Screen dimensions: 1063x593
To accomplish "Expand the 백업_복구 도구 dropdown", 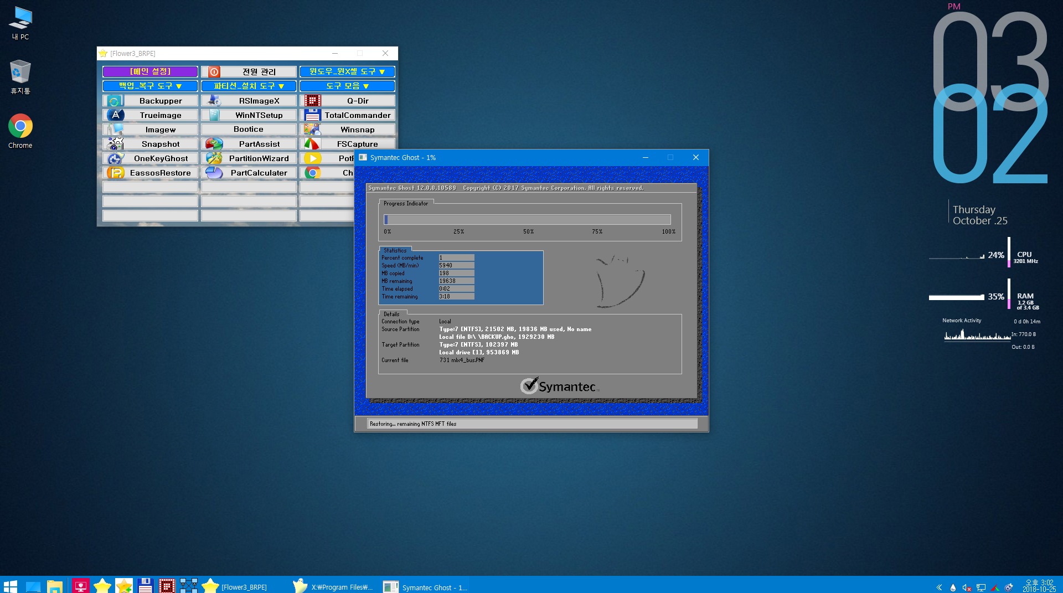I will 150,86.
